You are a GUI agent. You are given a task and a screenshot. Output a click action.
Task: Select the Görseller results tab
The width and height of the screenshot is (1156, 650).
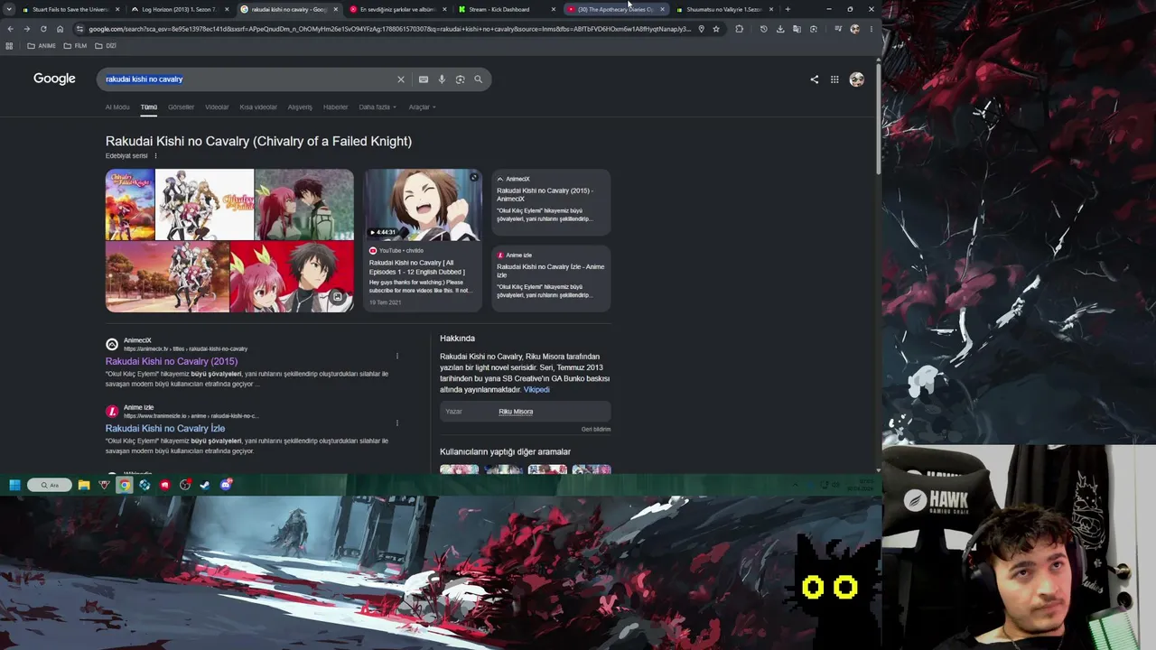181,107
